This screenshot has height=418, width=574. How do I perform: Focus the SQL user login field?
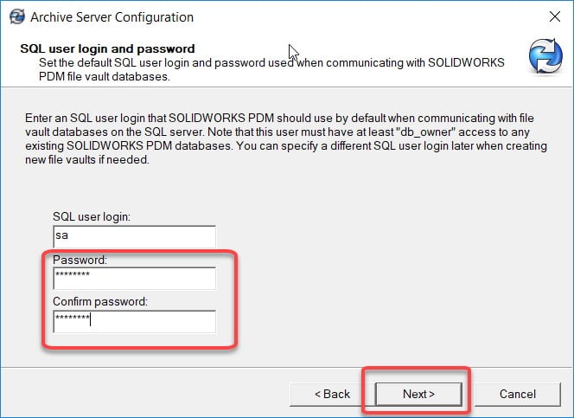pos(134,236)
